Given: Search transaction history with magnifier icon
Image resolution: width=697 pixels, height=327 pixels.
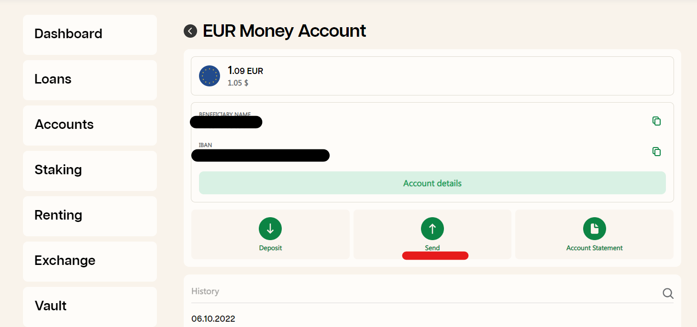Looking at the screenshot, I should point(668,293).
